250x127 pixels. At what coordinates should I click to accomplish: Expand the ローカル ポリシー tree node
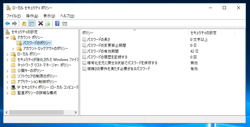click(7, 54)
